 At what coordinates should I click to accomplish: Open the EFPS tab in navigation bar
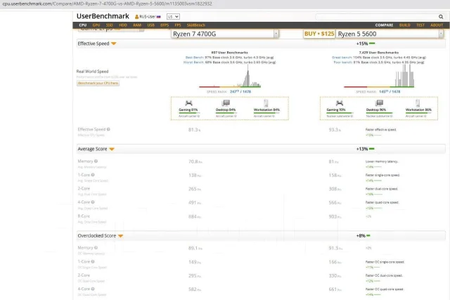[x=165, y=25]
